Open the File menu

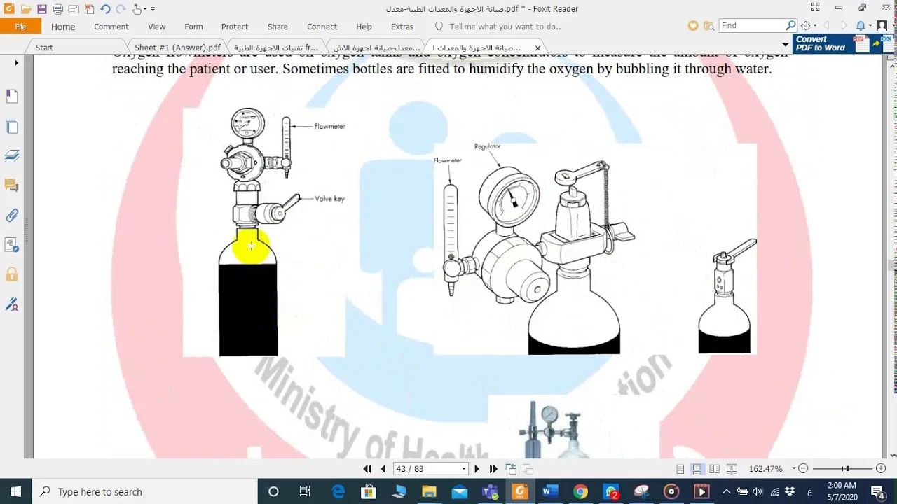tap(20, 27)
